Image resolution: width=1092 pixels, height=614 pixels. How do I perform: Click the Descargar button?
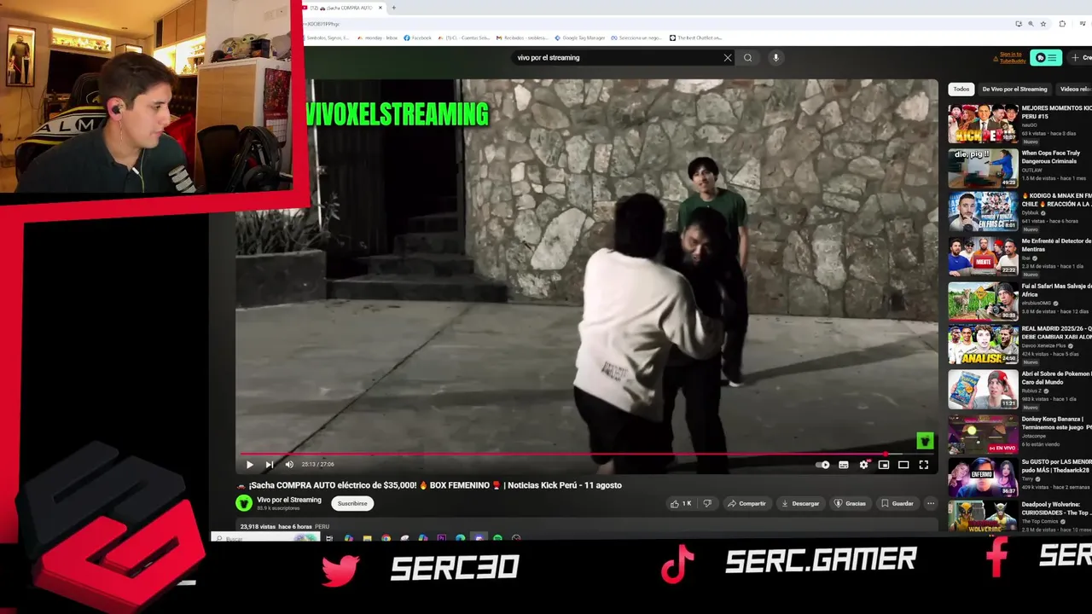(x=800, y=503)
